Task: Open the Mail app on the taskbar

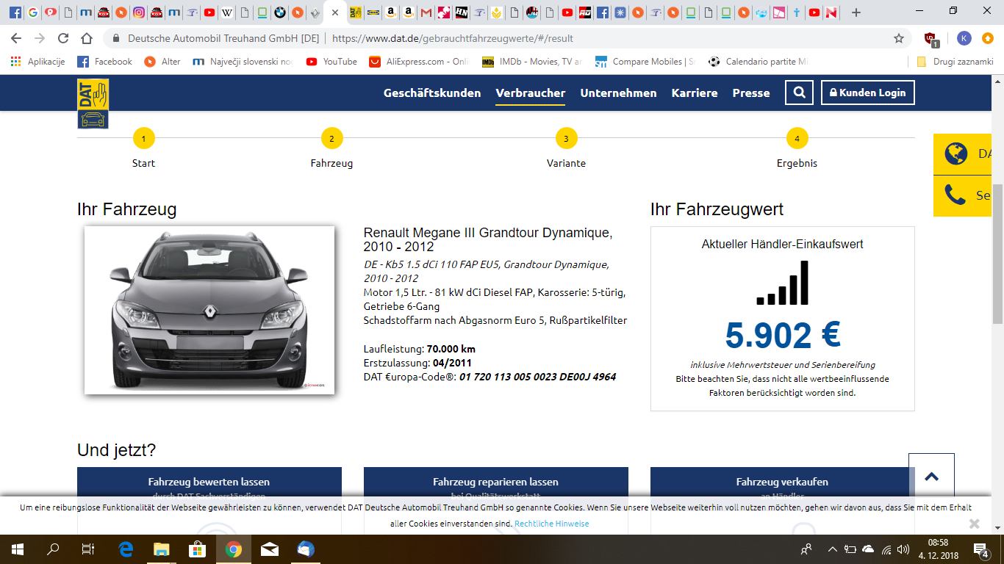Action: 269,549
